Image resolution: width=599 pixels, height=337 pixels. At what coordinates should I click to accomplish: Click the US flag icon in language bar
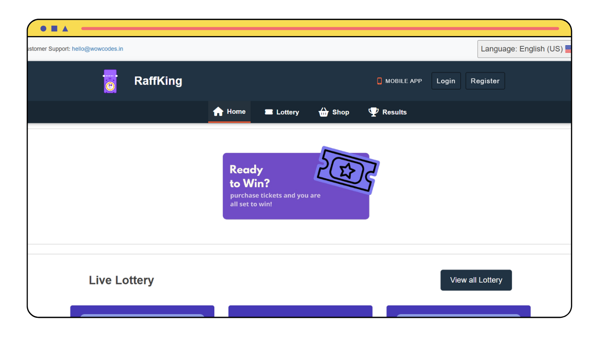pos(568,49)
